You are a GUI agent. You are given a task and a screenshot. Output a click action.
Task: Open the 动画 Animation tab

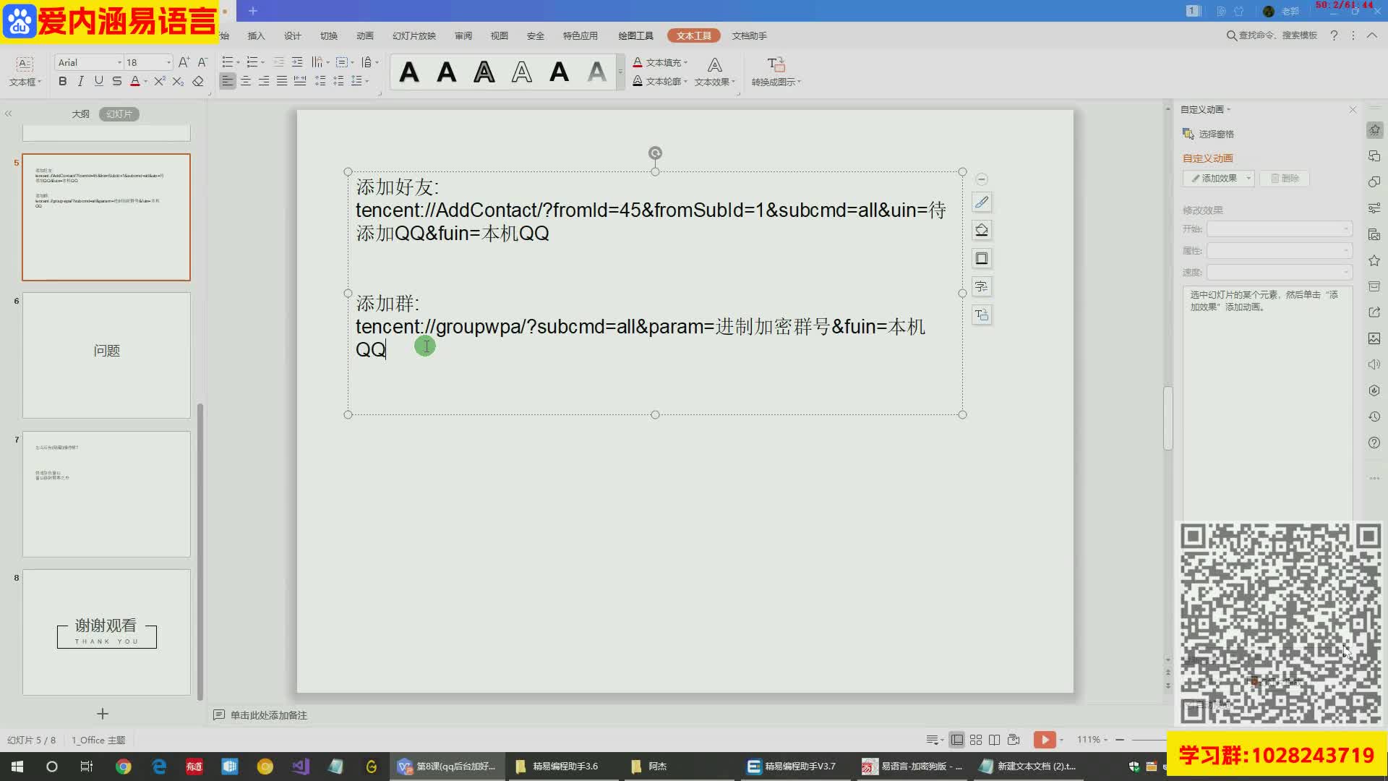[364, 35]
